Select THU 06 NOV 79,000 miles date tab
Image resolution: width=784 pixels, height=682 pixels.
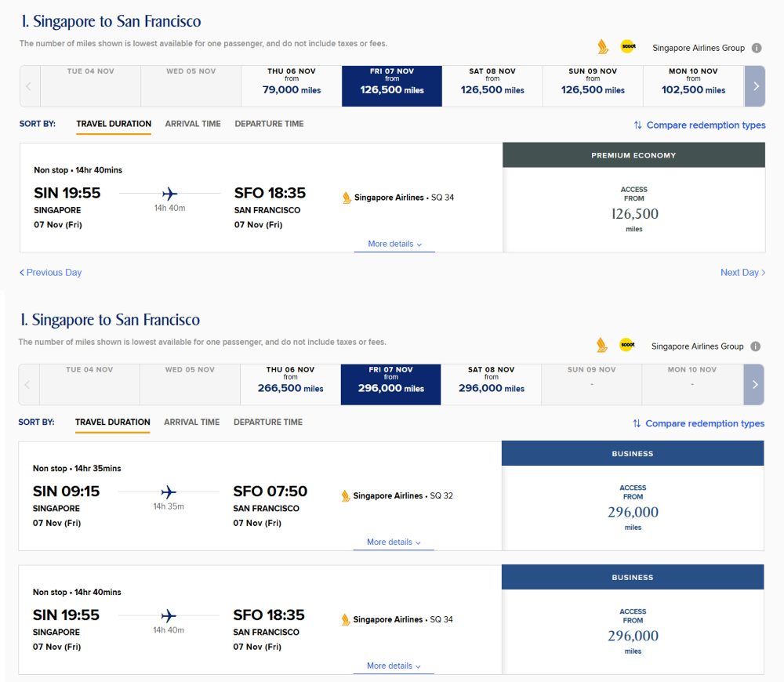click(292, 85)
